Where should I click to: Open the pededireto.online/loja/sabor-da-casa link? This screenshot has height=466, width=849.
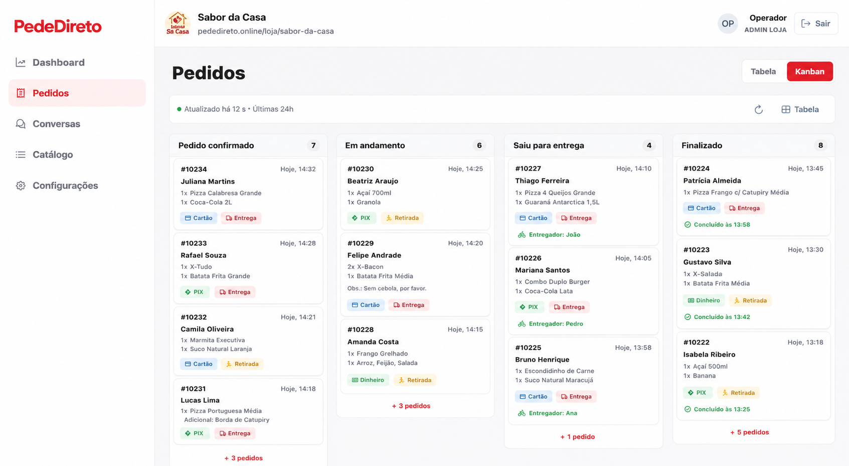[266, 31]
